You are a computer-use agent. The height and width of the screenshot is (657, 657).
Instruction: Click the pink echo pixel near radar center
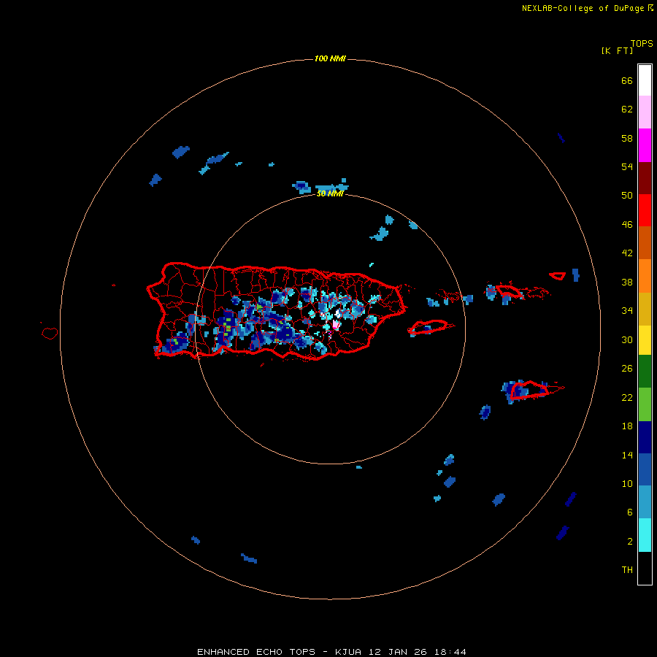[x=335, y=324]
